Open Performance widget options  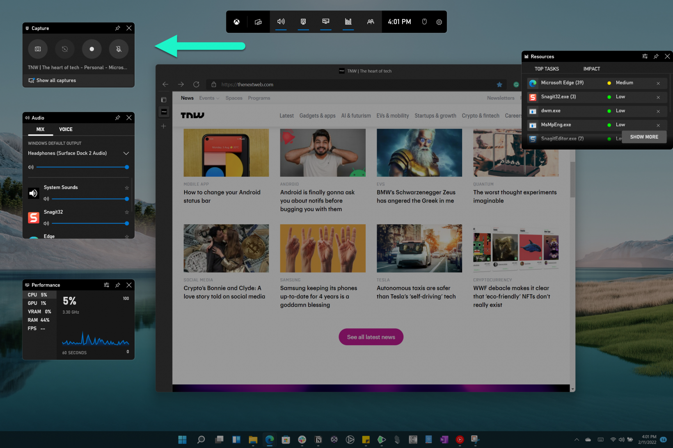point(107,285)
